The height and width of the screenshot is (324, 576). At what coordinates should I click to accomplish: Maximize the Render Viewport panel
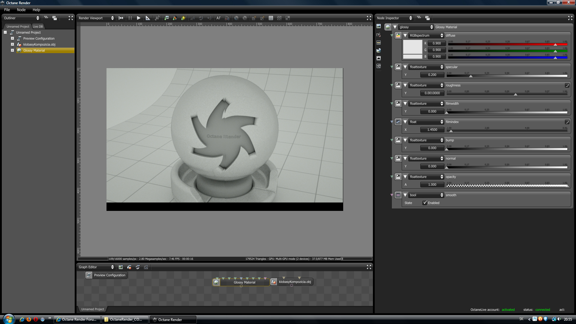coord(369,18)
